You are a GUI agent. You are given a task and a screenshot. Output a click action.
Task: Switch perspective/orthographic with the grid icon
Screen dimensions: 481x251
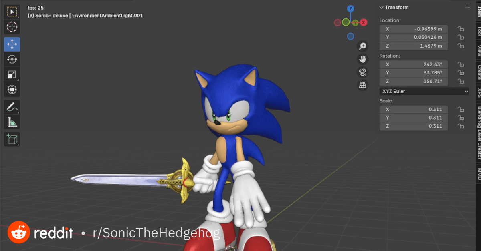(x=363, y=85)
